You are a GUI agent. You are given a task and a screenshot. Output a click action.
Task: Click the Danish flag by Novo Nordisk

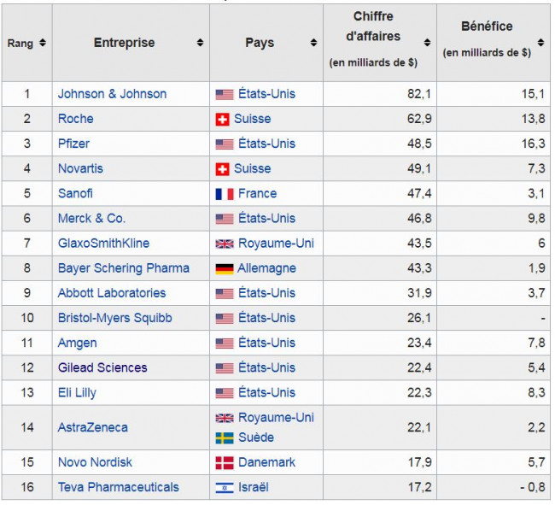(225, 463)
